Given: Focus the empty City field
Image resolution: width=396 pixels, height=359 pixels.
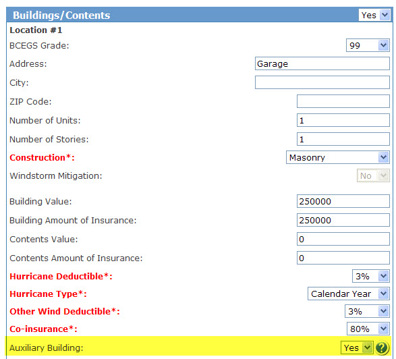Looking at the screenshot, I should [x=322, y=82].
